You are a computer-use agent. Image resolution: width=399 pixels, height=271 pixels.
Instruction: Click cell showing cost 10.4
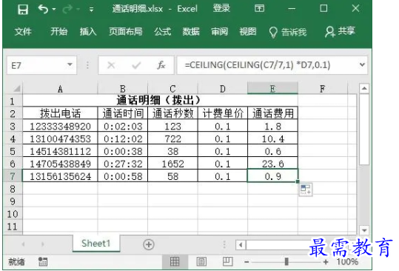click(x=272, y=138)
